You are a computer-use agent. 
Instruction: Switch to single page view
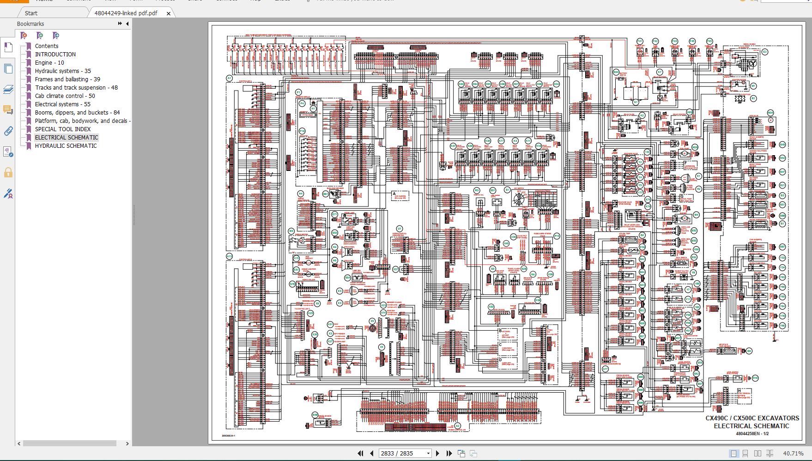tap(734, 454)
